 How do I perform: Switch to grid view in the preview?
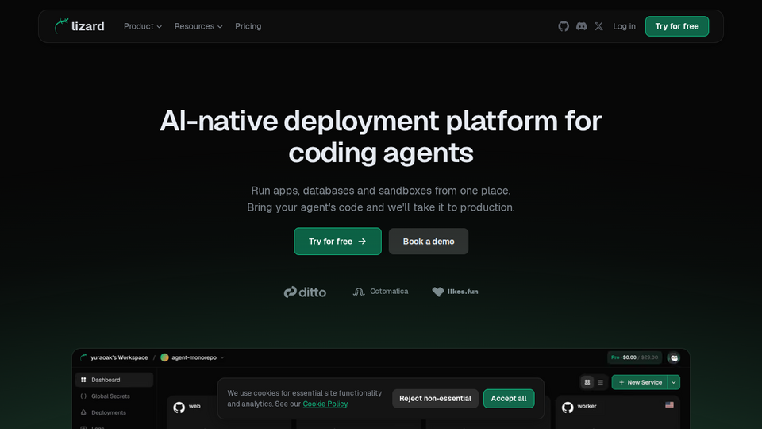pos(587,382)
